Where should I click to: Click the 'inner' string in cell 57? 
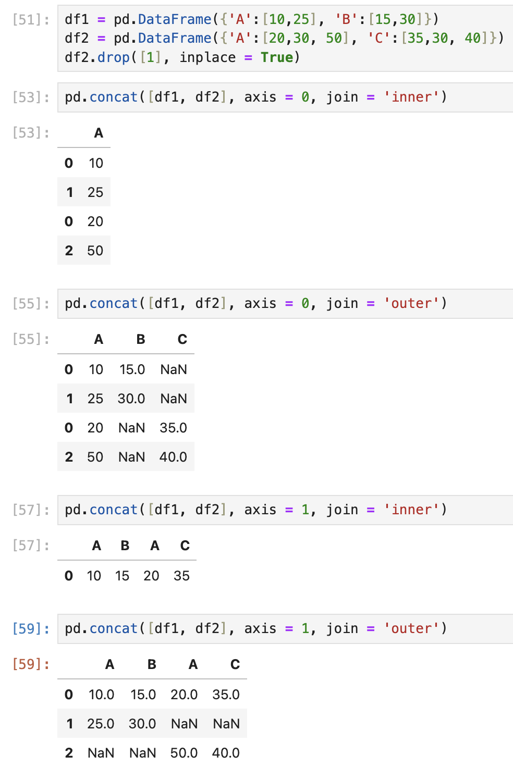pyautogui.click(x=412, y=510)
